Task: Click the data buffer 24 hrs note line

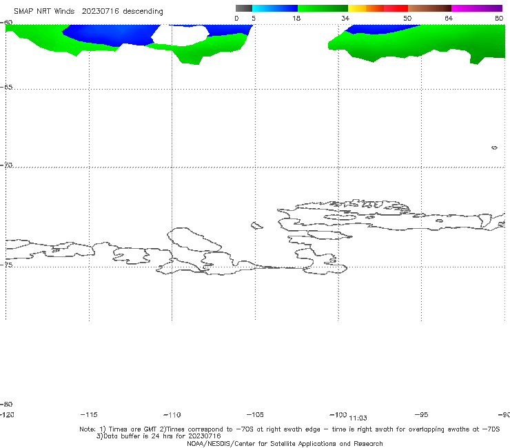Action: tap(159, 436)
